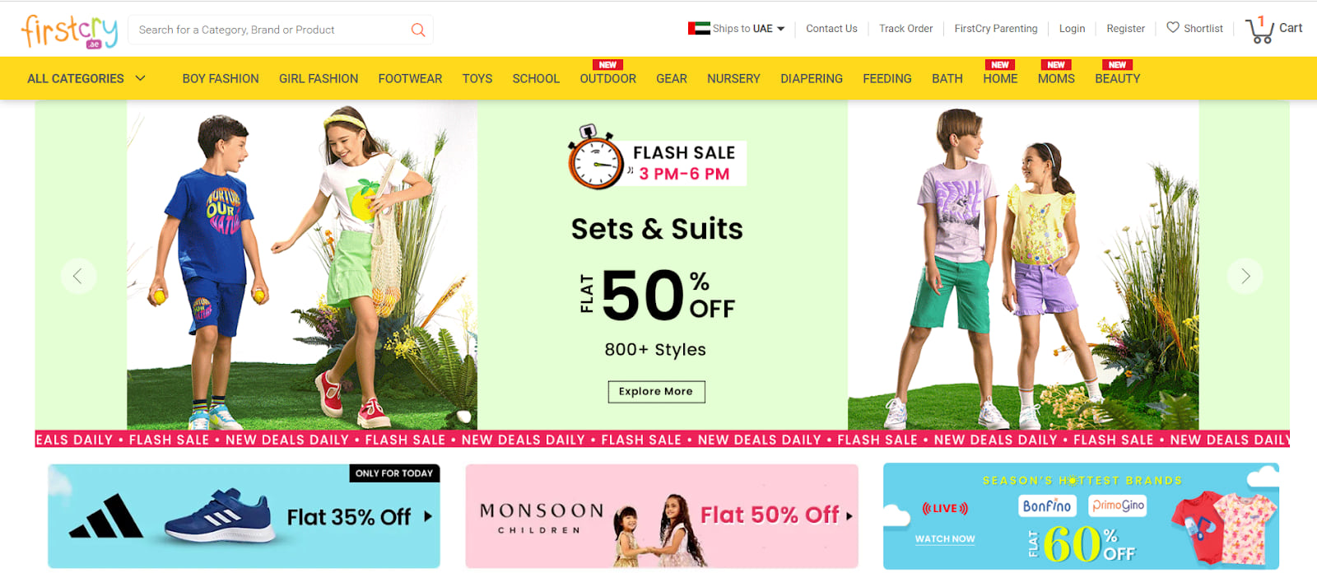Screen dimensions: 1317x573
Task: Click the FirstCry logo
Action: coord(70,31)
